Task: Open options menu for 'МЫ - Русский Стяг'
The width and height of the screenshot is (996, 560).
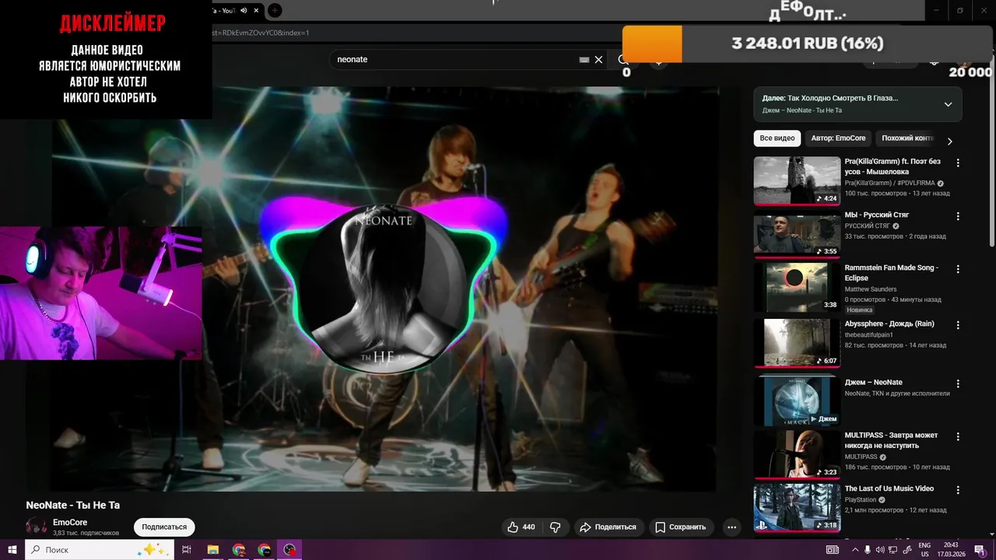Action: point(958,216)
